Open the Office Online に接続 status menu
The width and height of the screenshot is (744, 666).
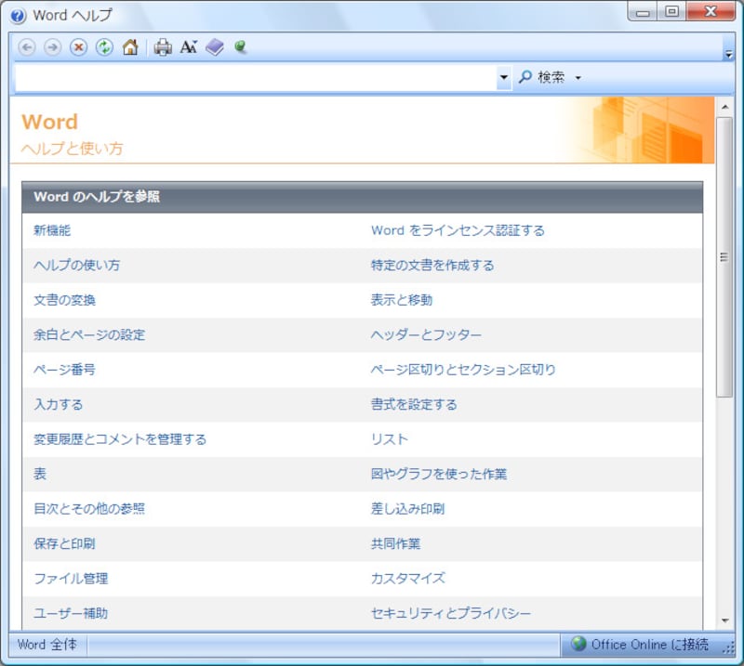646,645
